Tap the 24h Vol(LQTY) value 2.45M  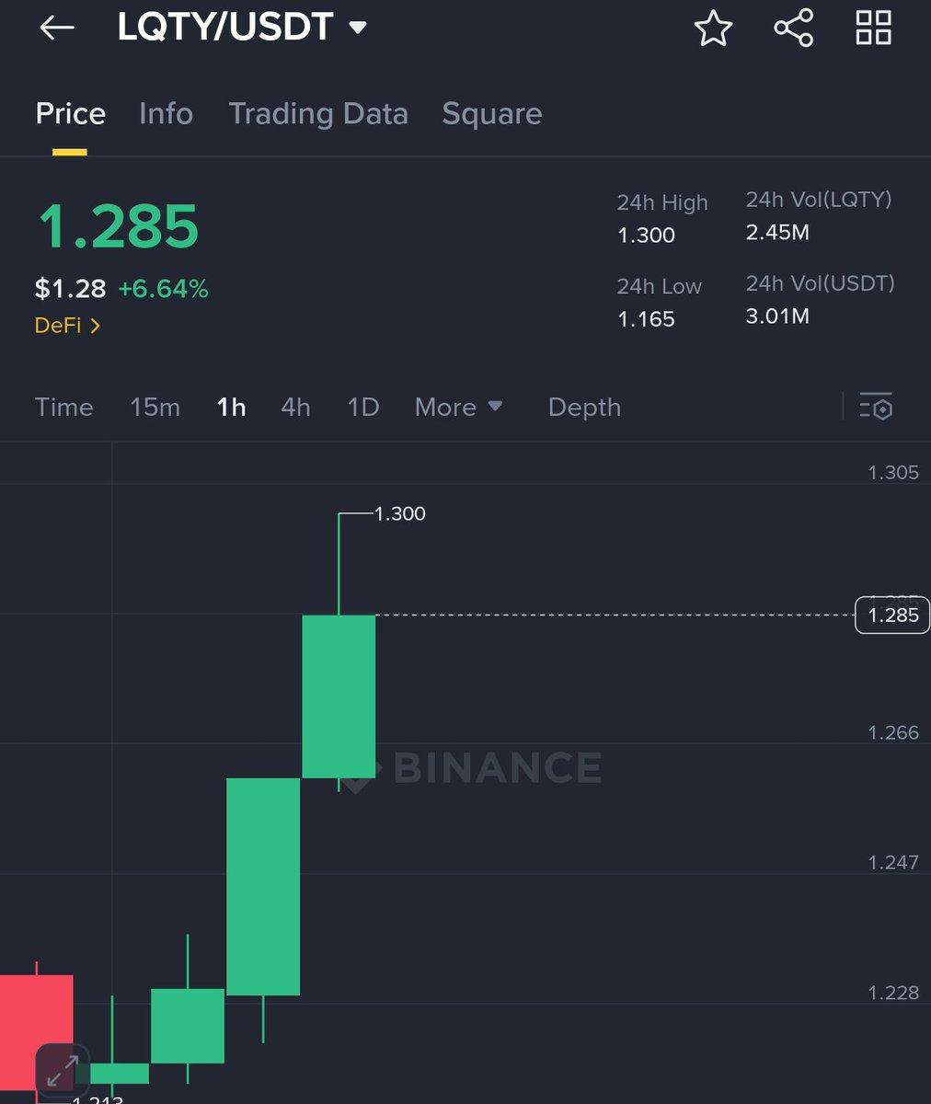coord(777,232)
